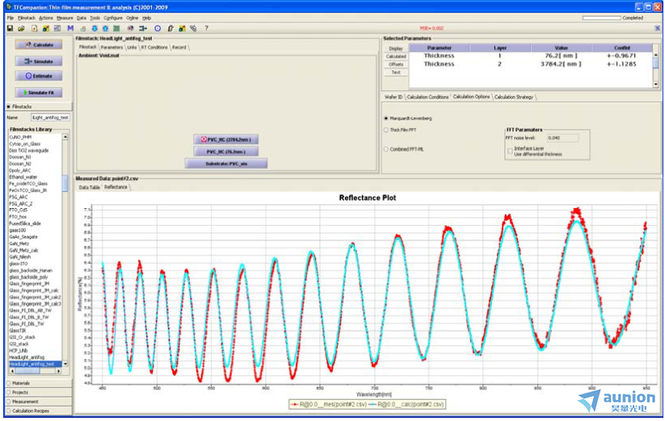Click the Simulate button

pyautogui.click(x=39, y=61)
